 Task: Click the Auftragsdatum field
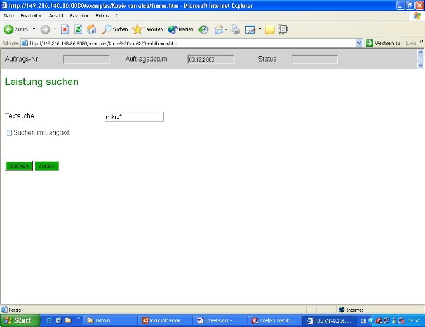pyautogui.click(x=211, y=59)
